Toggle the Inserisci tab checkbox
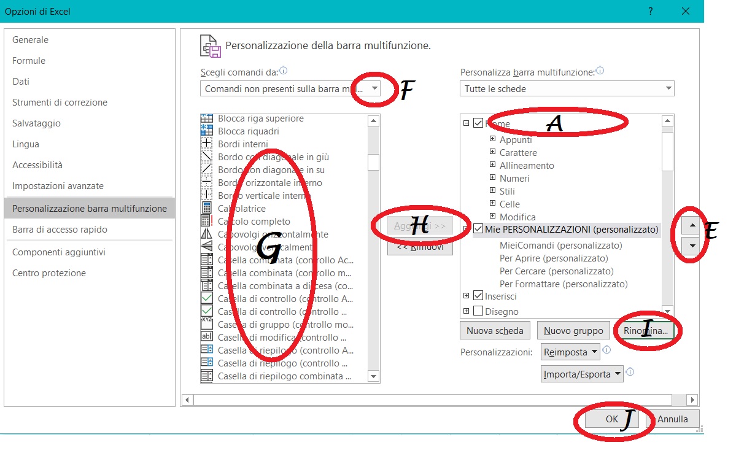The width and height of the screenshot is (736, 453). 478,295
